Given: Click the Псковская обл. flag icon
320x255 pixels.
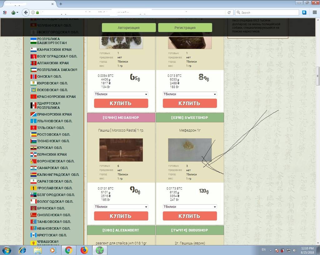Looking at the screenshot, I should click(33, 90).
